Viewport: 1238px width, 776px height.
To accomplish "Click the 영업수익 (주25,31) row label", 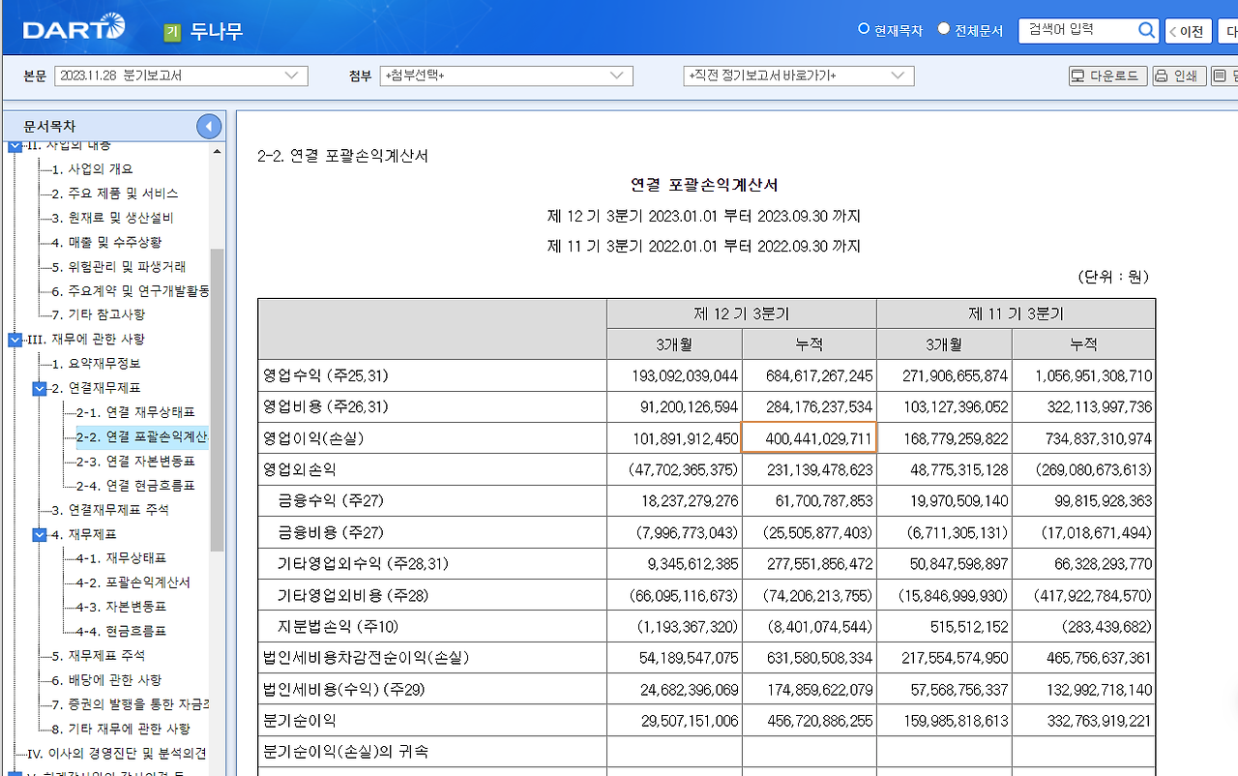I will coord(326,375).
